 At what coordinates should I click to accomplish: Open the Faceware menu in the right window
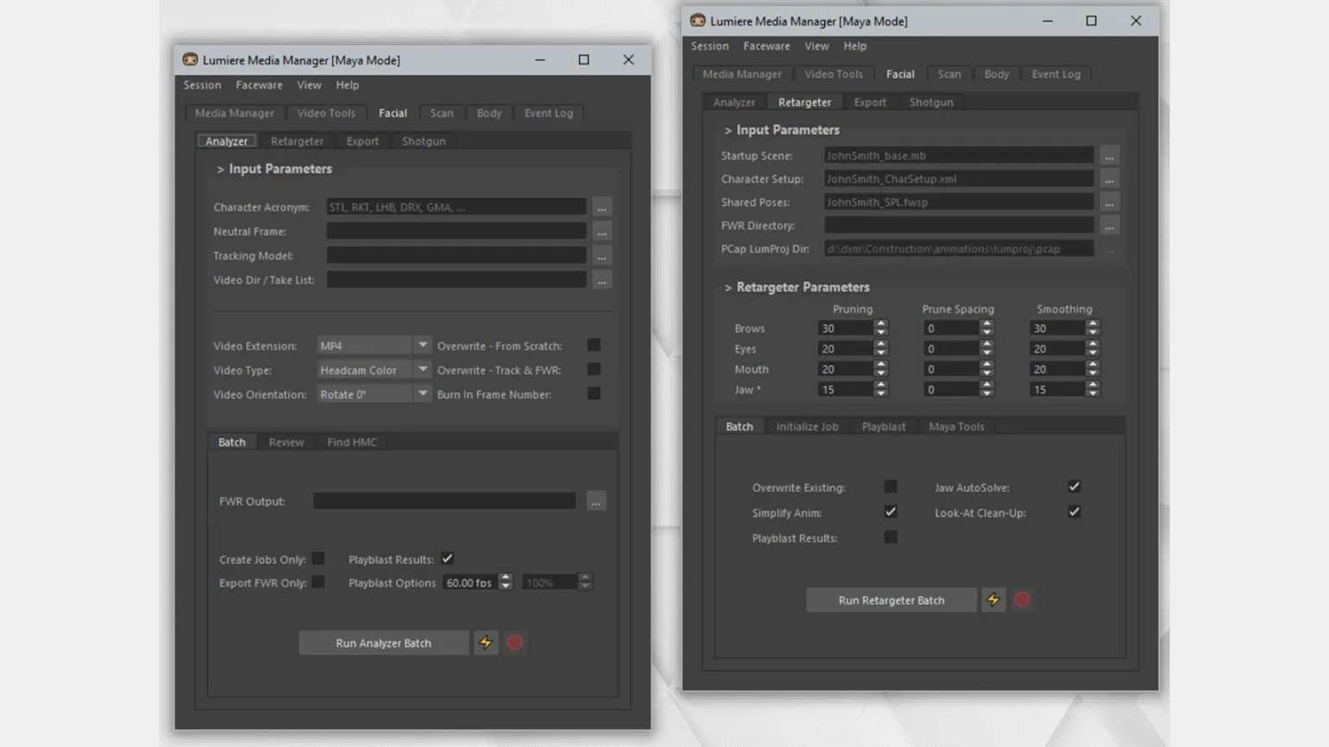[766, 46]
